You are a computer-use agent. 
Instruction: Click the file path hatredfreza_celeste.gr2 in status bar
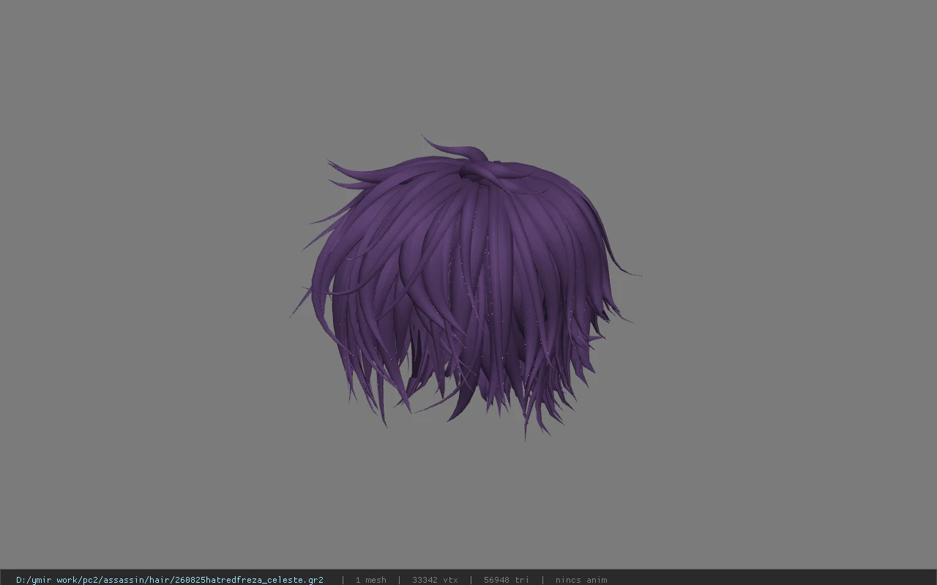(x=170, y=580)
